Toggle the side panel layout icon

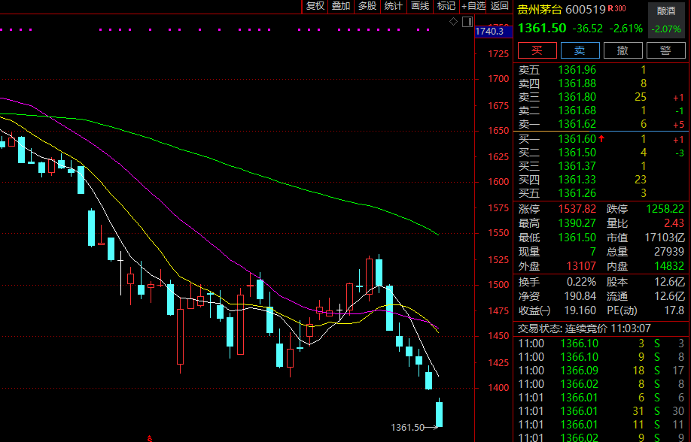point(467,22)
